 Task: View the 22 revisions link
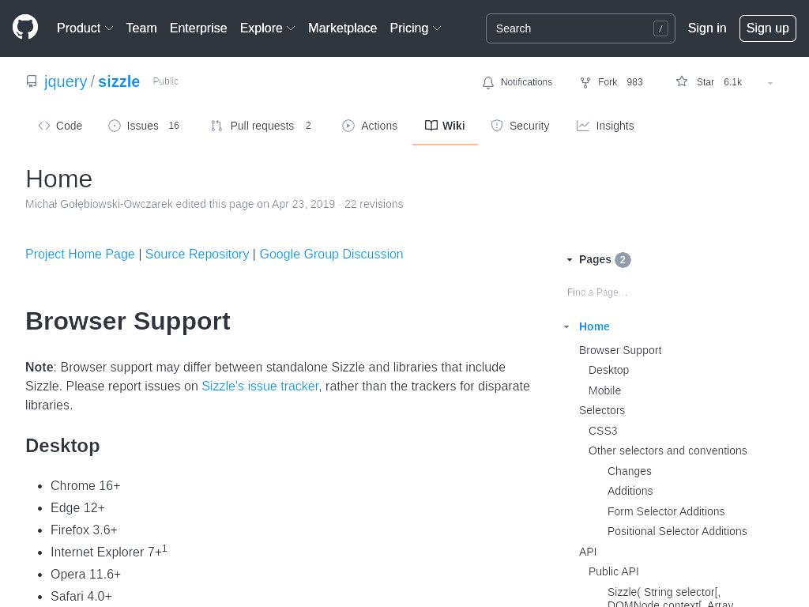pyautogui.click(x=374, y=204)
